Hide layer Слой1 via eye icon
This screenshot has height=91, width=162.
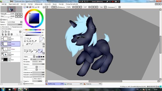[x=2, y=53]
